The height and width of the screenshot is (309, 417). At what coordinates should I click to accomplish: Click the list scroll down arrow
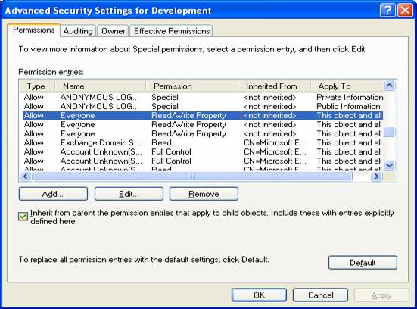pyautogui.click(x=390, y=166)
